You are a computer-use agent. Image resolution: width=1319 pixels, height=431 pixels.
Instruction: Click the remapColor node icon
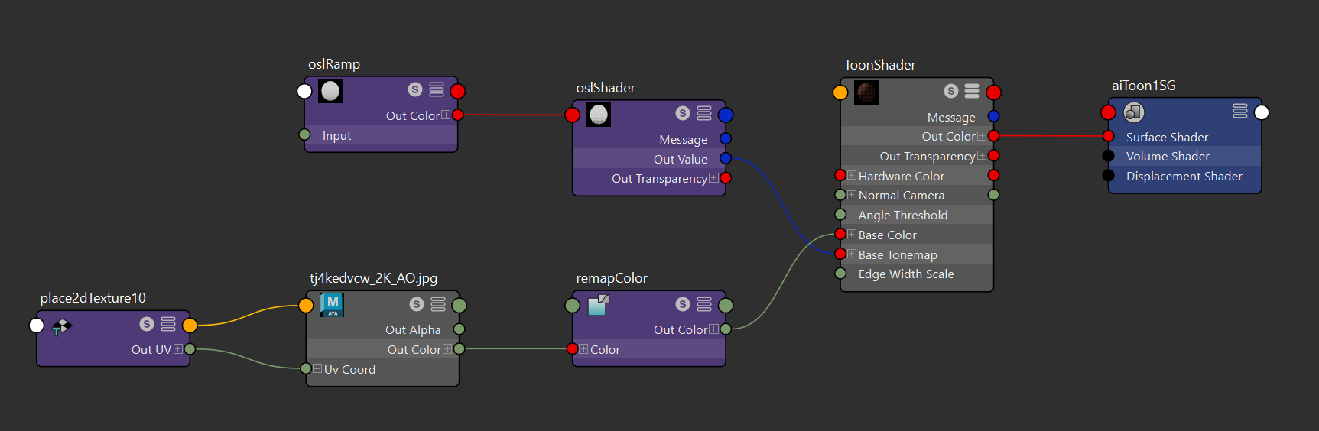pos(599,305)
